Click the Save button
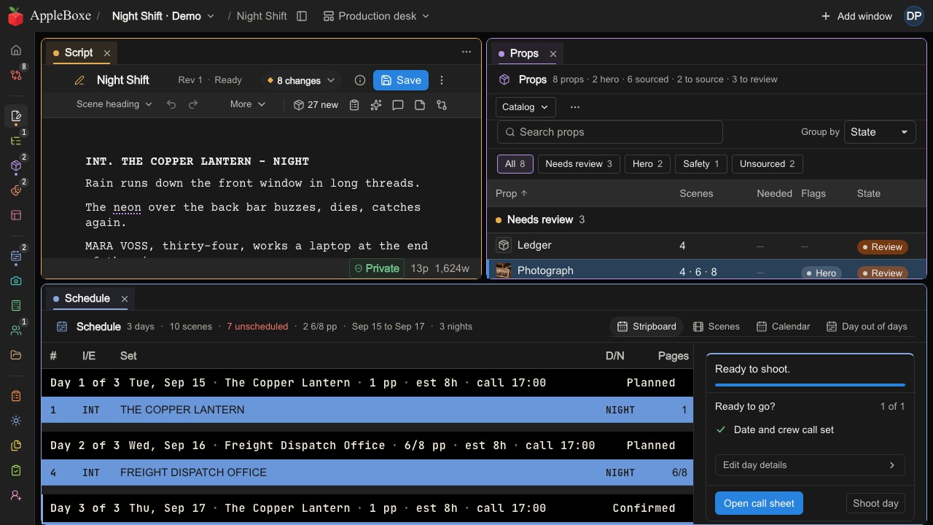Image resolution: width=933 pixels, height=525 pixels. [401, 80]
